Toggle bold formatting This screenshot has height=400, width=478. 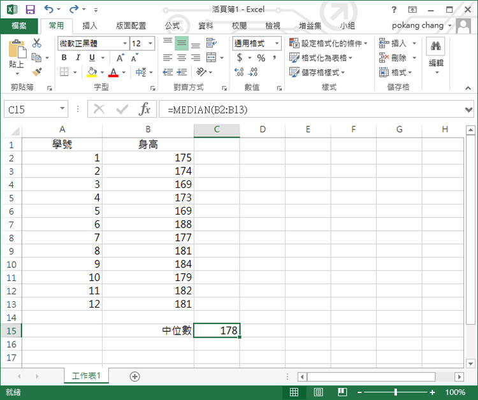64,58
